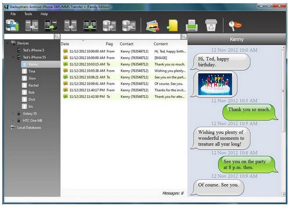Click search icon above the chat panel
This screenshot has width=290, height=207.
pos(184,37)
